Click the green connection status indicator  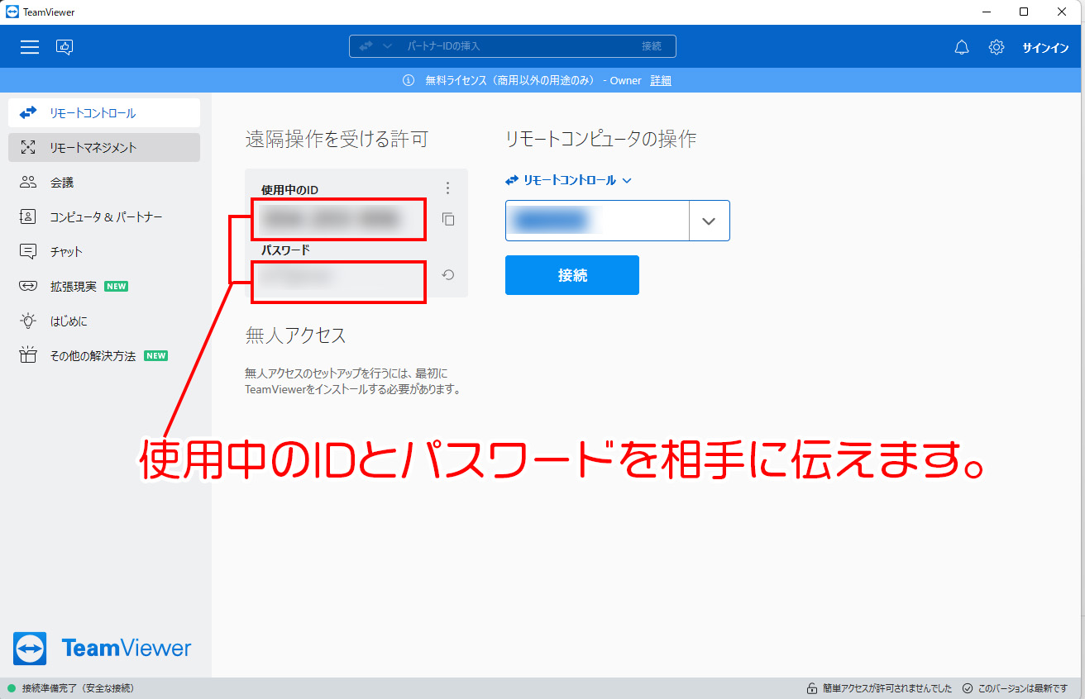[x=12, y=688]
